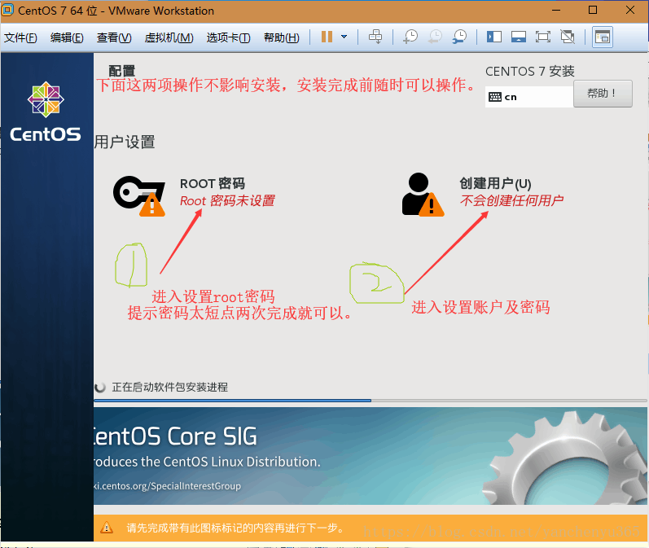This screenshot has height=548, width=649.
Task: Click 'Root 密码未设置' status text
Action: [227, 201]
